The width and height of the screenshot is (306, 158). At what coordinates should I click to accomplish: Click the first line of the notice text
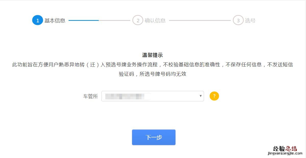[x=152, y=65]
